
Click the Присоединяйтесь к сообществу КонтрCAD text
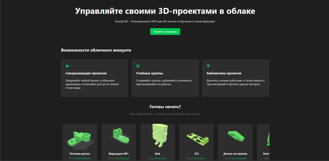pyautogui.click(x=165, y=114)
